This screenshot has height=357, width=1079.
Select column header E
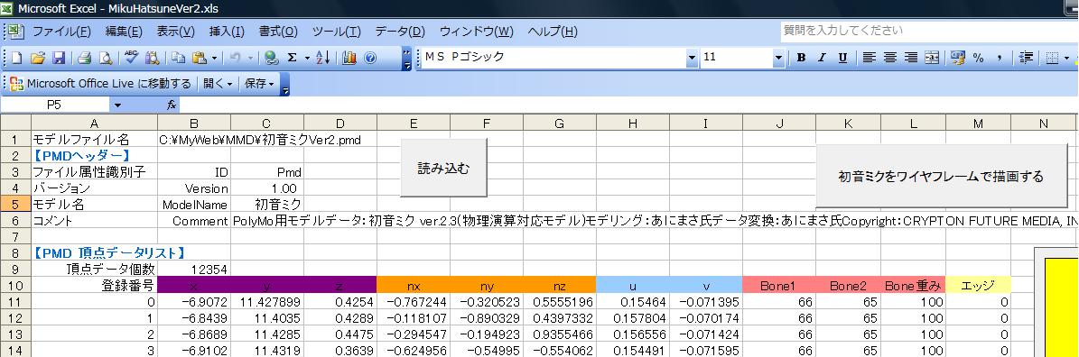click(414, 124)
